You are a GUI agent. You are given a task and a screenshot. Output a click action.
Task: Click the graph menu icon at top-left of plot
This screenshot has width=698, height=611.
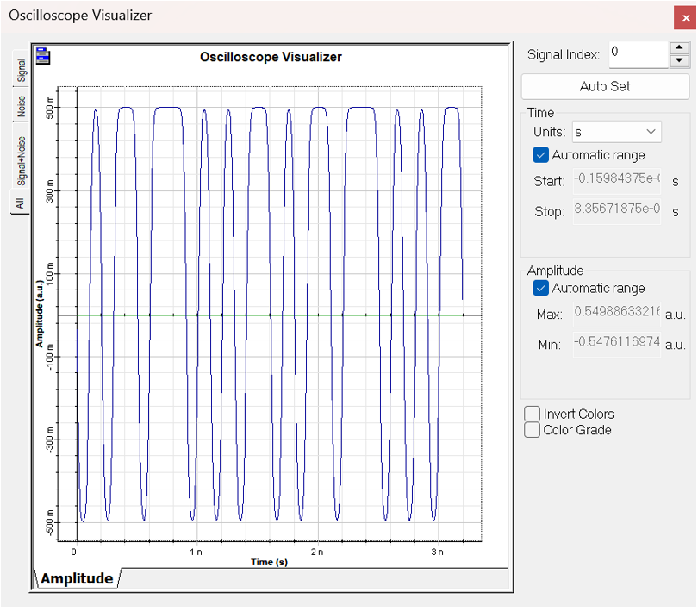coord(43,57)
